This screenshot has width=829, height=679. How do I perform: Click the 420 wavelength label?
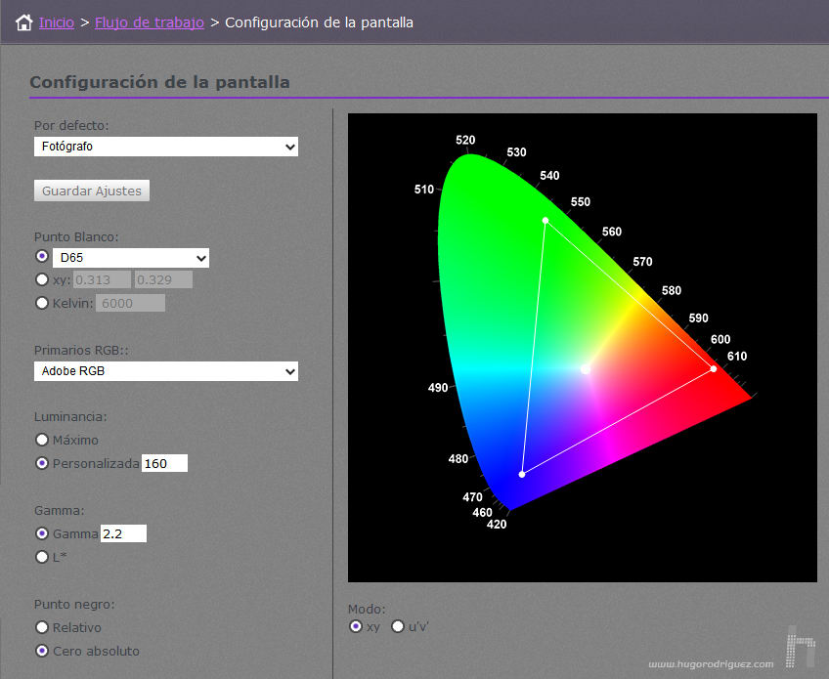pos(497,525)
